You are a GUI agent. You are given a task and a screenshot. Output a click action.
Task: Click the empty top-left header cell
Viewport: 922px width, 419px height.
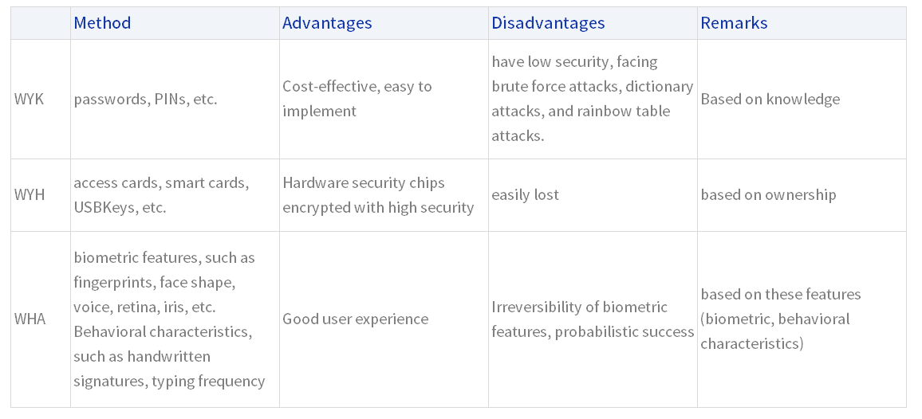coord(41,23)
